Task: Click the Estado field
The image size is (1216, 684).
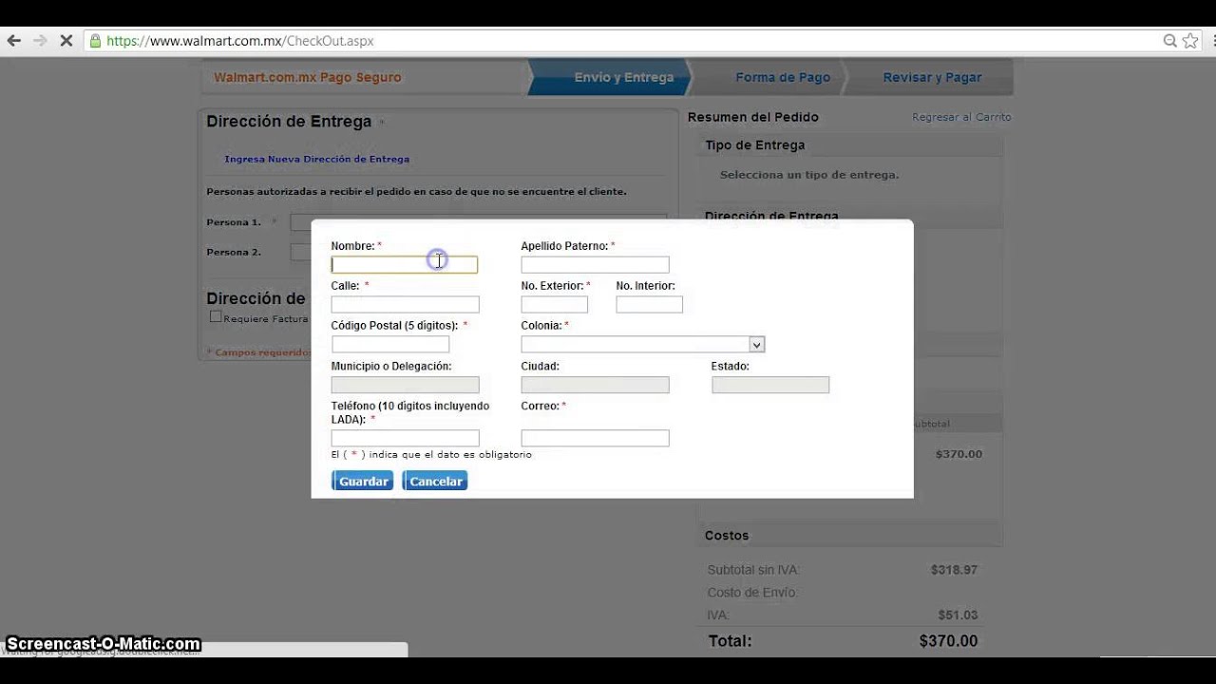Action: tap(770, 385)
